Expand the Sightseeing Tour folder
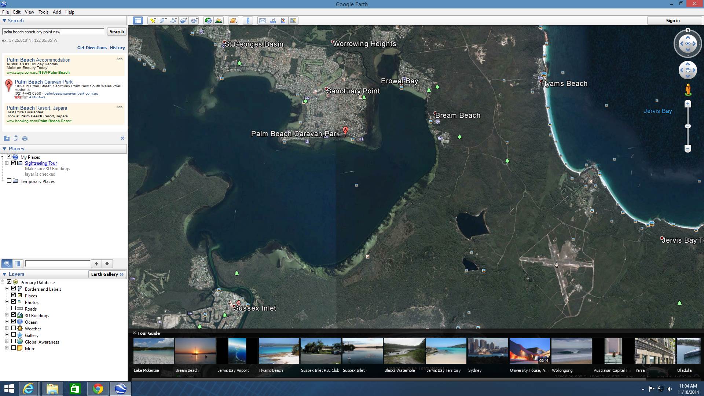 tap(7, 163)
